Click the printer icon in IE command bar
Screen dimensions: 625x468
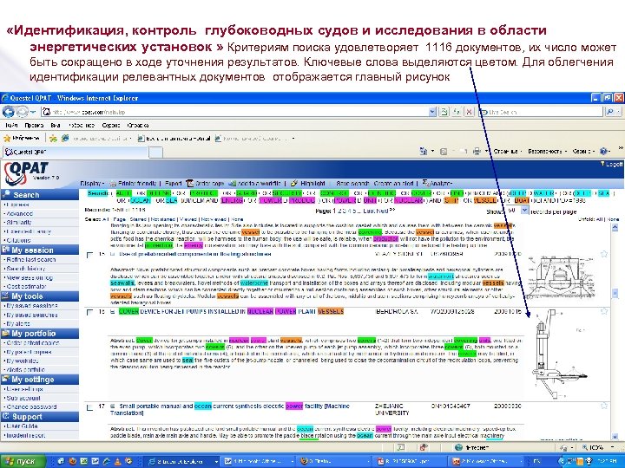[476, 151]
